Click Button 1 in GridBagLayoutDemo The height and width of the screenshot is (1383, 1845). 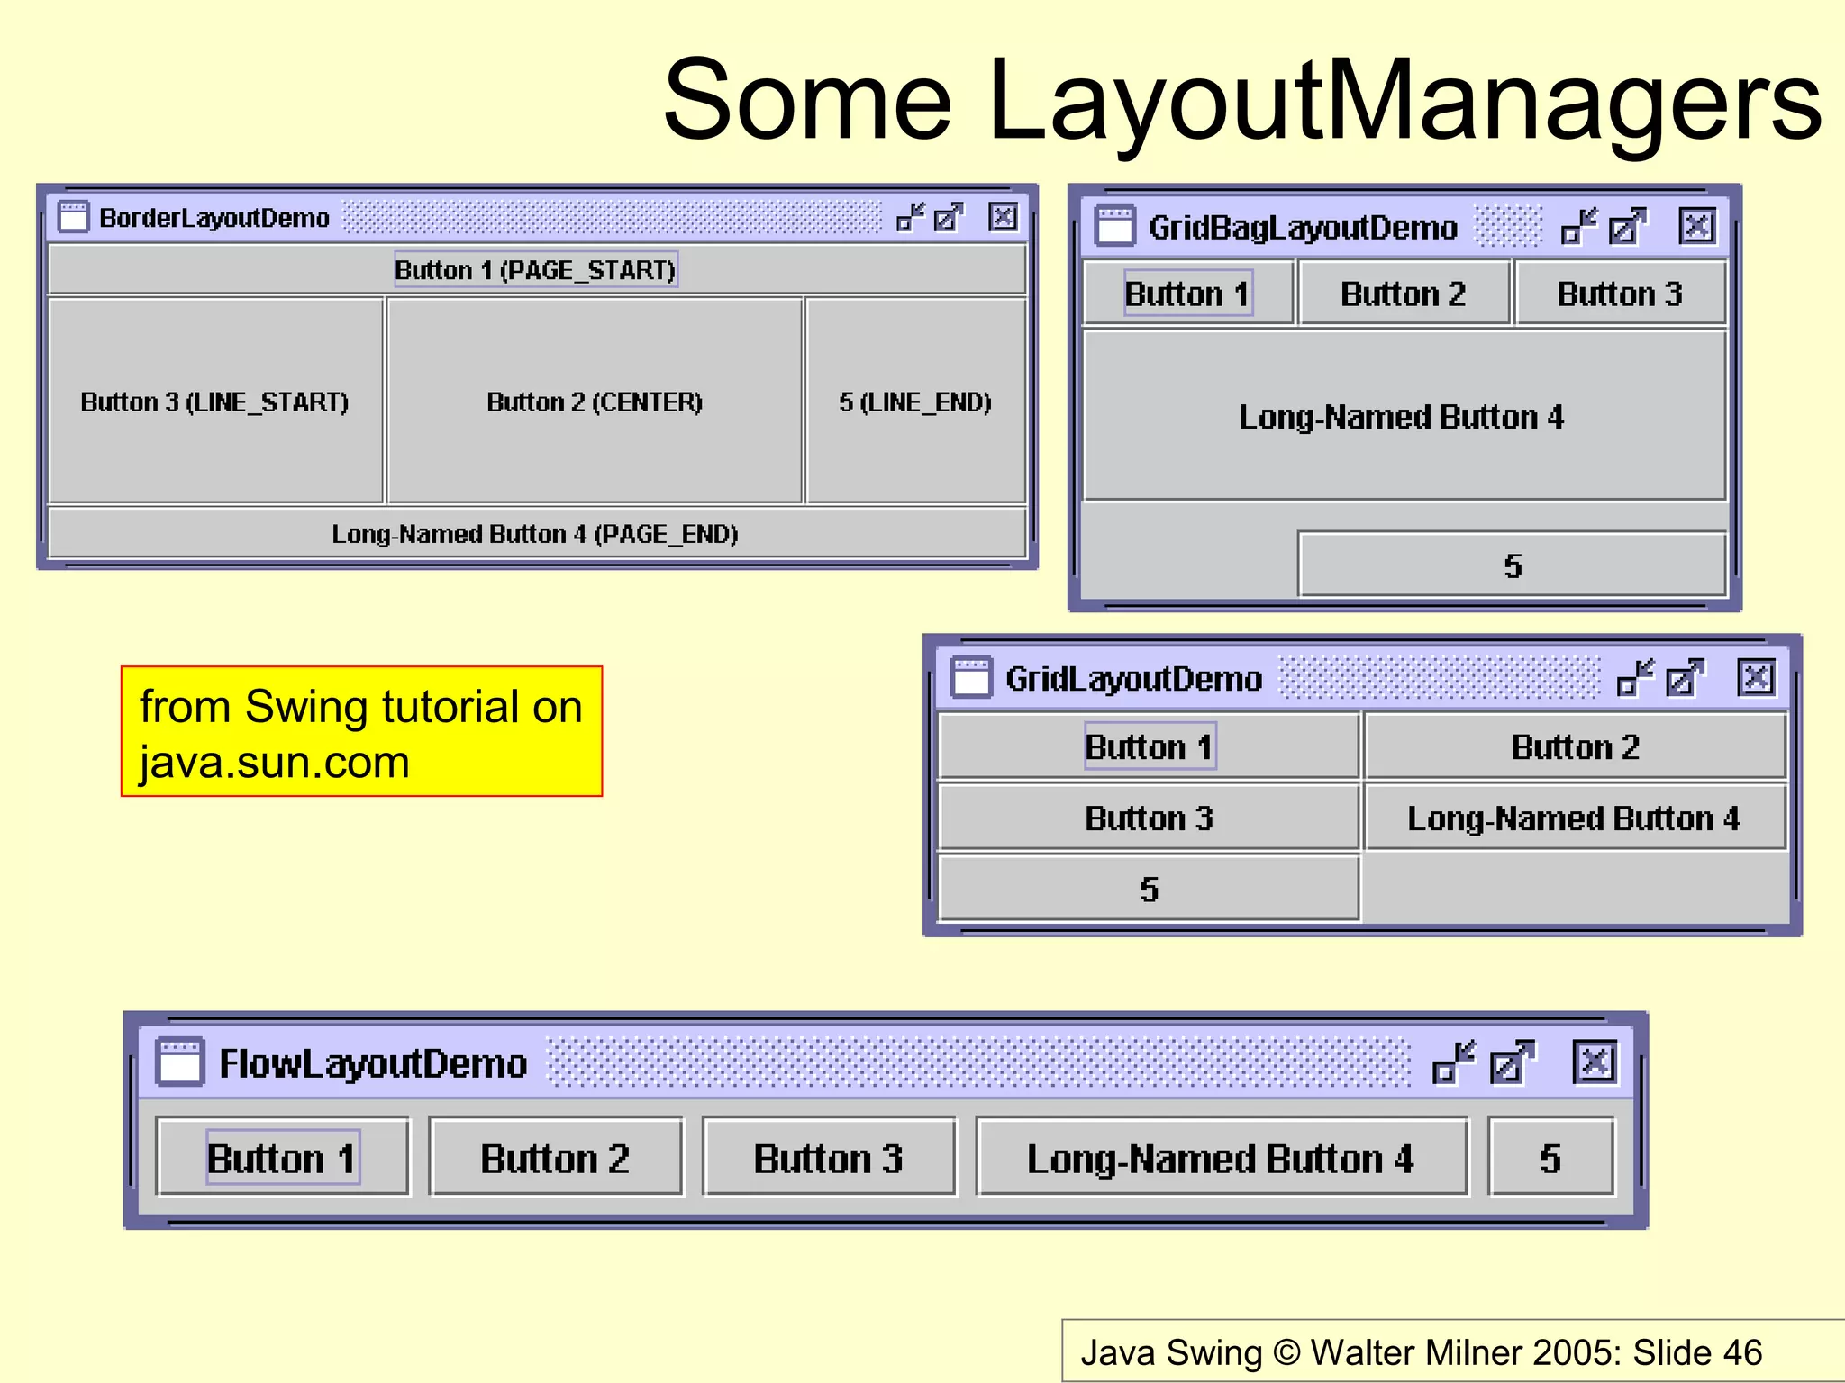coord(1188,293)
